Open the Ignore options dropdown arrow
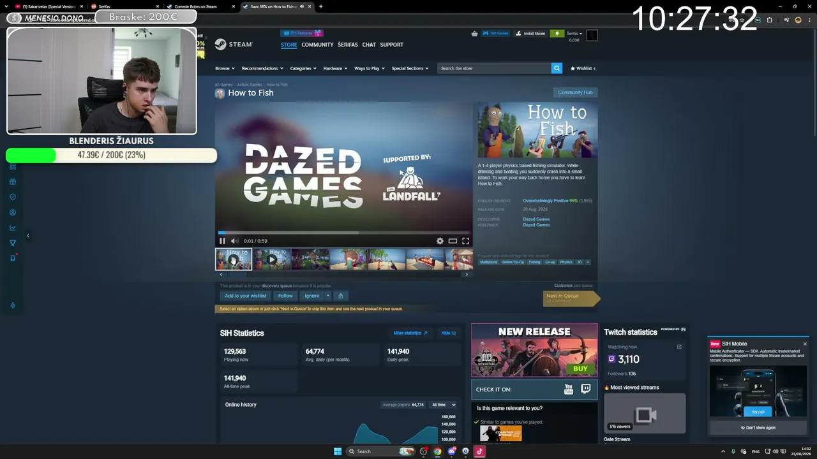This screenshot has height=459, width=817. [327, 296]
